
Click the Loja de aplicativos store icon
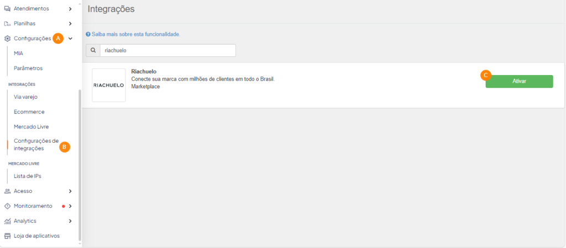tap(7, 236)
